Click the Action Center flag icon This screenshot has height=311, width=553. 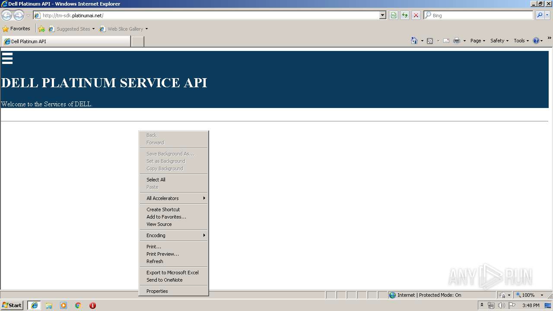512,305
